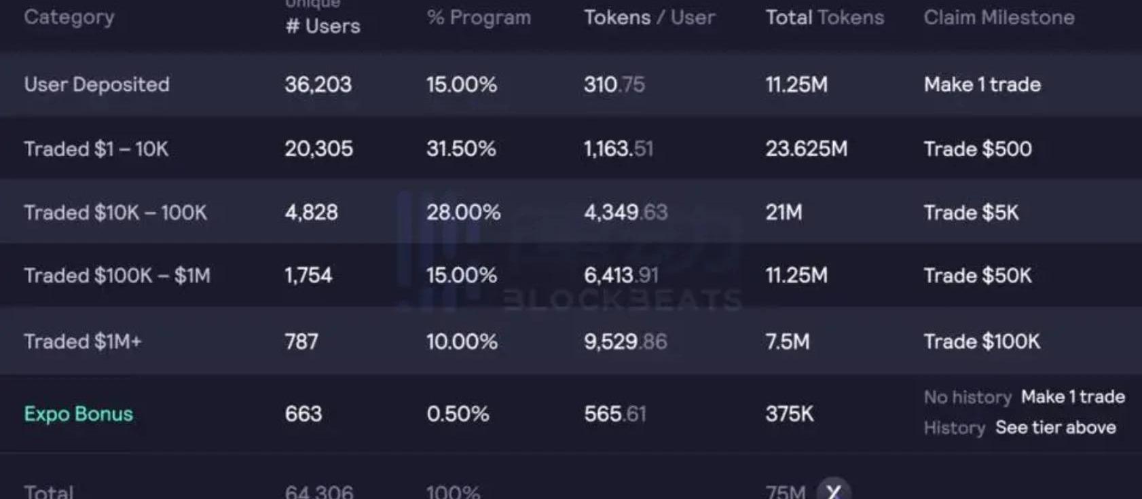Click the Trade $50K milestone
1142x499 pixels.
click(977, 276)
